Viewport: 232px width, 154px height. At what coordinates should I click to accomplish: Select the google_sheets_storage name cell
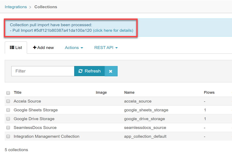(x=146, y=110)
